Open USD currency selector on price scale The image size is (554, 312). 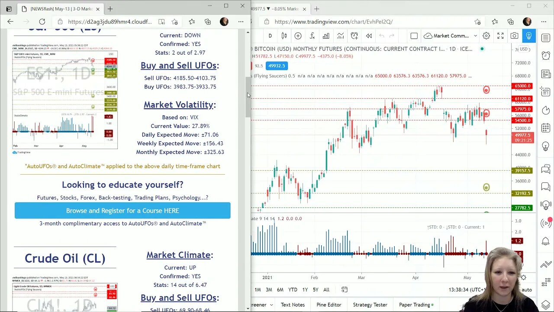click(524, 49)
